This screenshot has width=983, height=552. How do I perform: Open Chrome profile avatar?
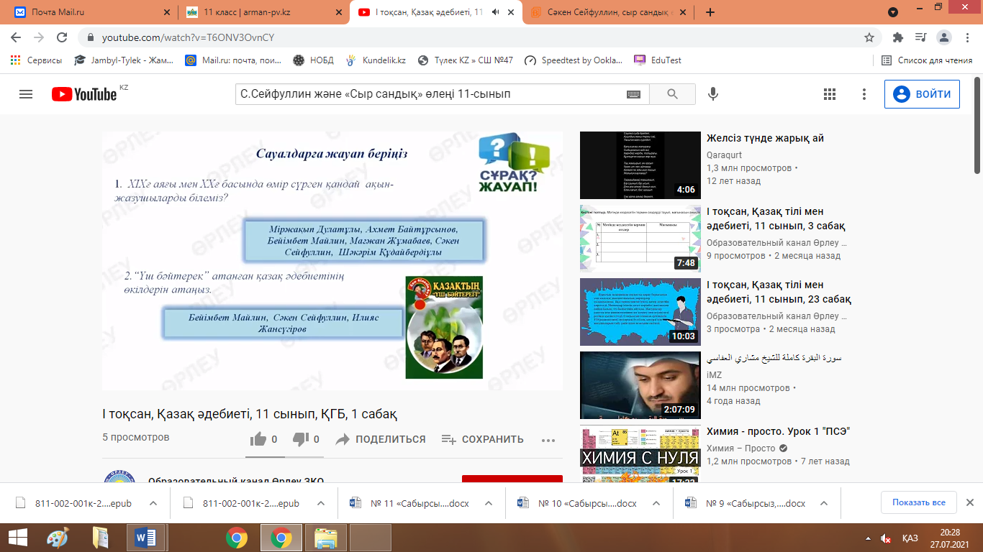(x=944, y=37)
